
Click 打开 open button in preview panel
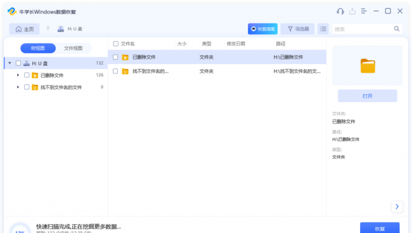click(368, 96)
